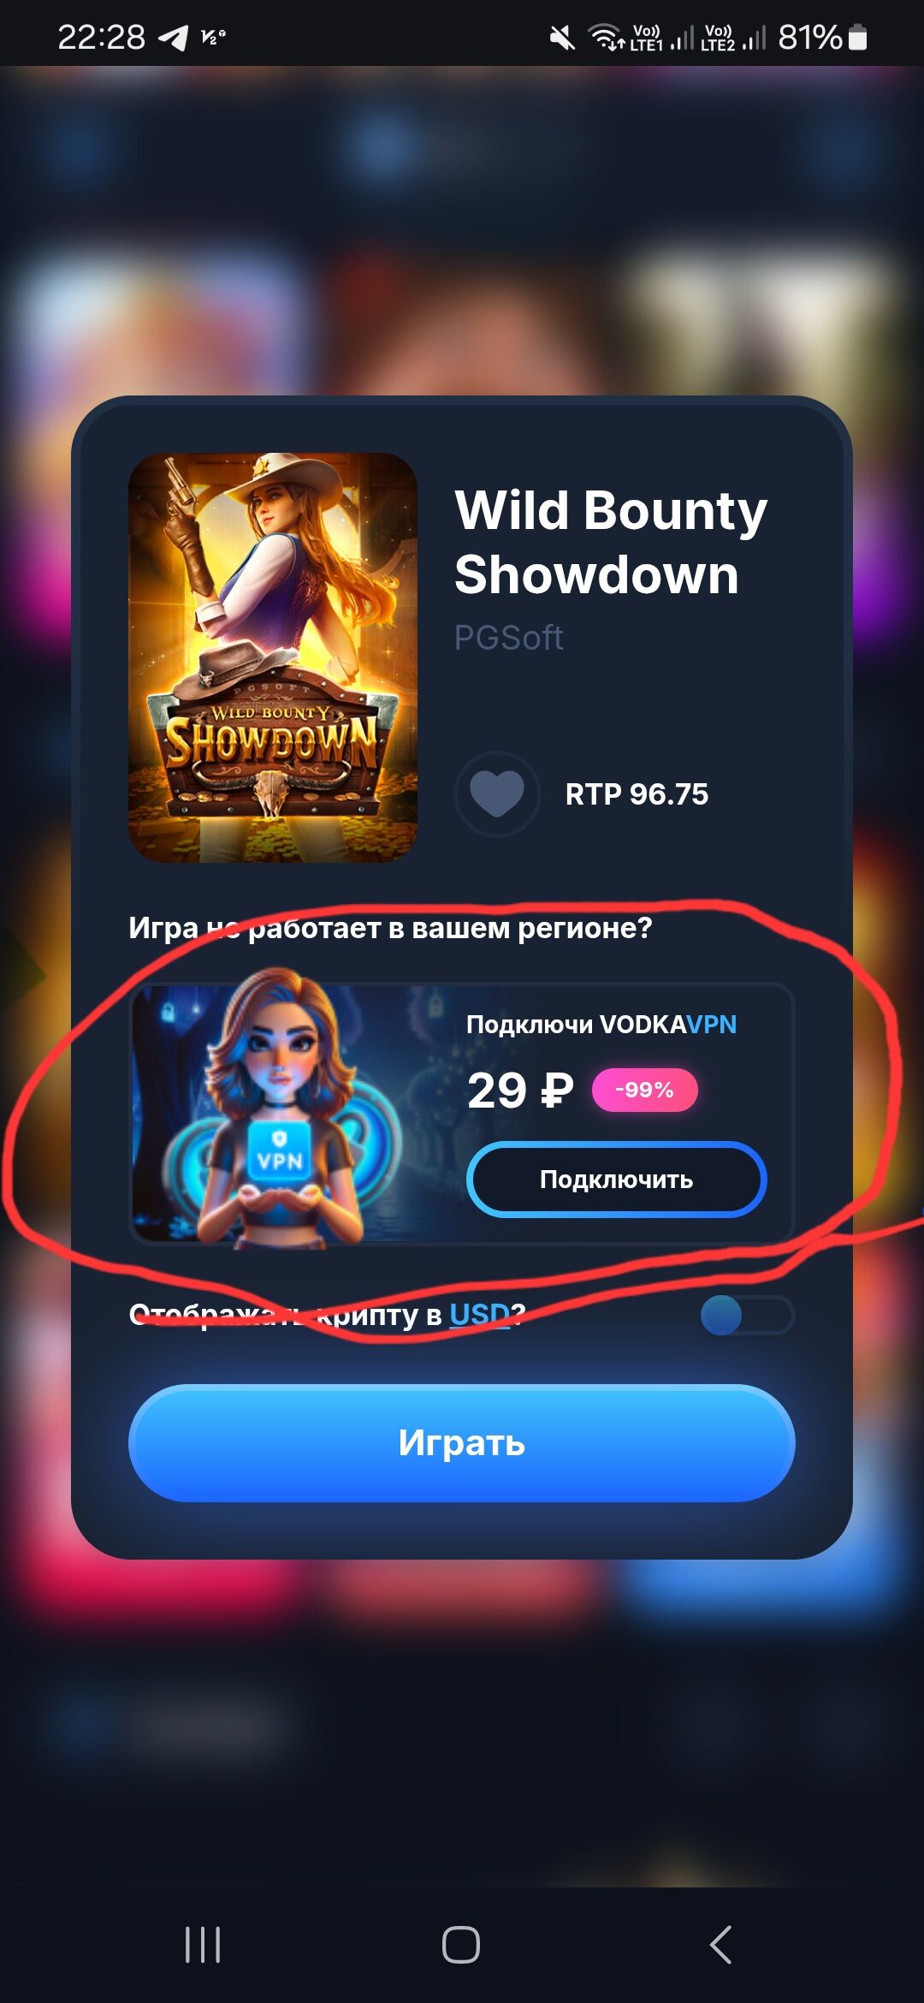Open Android recent apps navigation icon
This screenshot has height=2003, width=924.
pyautogui.click(x=203, y=1945)
